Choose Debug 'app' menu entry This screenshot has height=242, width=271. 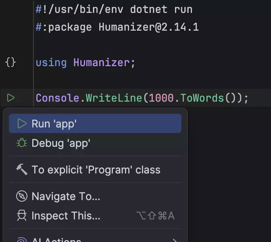coord(61,143)
